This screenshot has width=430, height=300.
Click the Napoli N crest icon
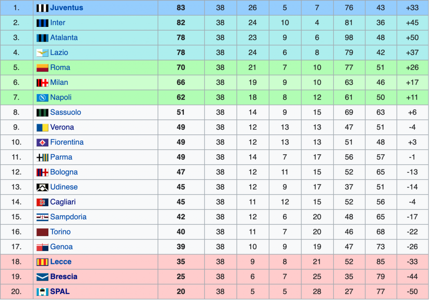point(42,97)
